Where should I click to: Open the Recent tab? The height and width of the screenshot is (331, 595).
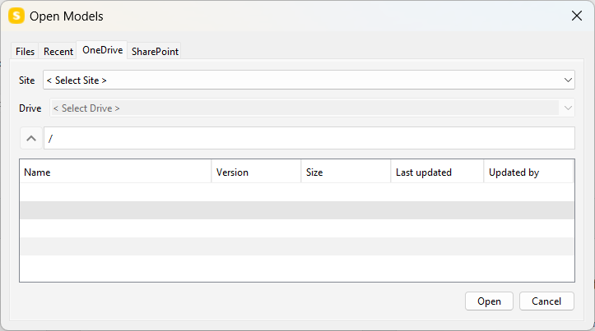pyautogui.click(x=58, y=51)
